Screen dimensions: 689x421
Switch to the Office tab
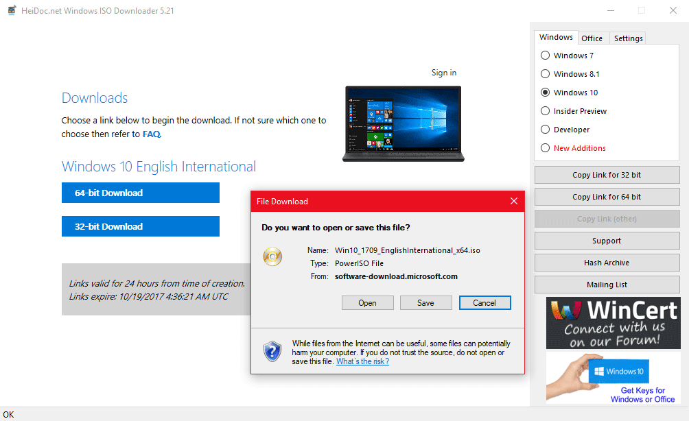(x=592, y=38)
